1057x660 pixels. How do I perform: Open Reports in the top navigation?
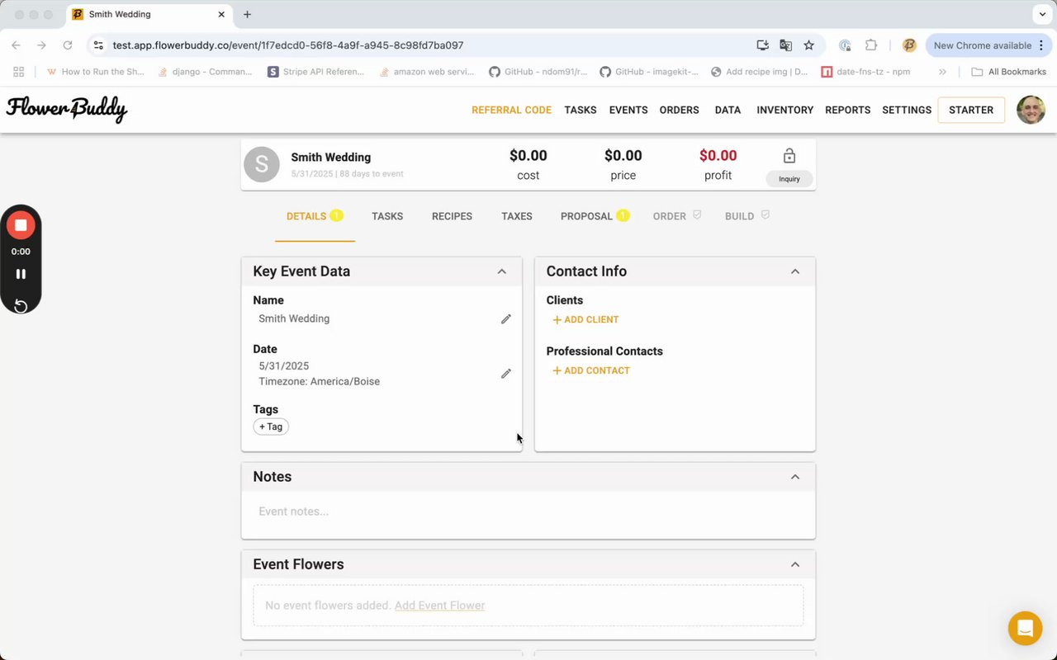[848, 110]
